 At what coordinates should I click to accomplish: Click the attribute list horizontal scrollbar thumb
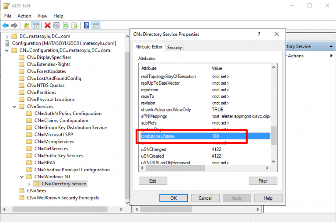pos(175,168)
